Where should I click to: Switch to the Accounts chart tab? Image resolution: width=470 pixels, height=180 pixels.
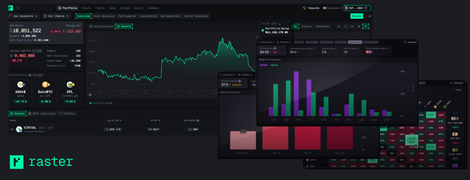tap(323, 26)
